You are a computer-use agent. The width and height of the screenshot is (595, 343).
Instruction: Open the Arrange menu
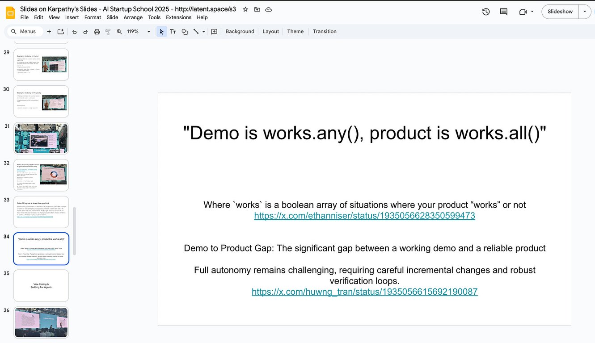click(x=133, y=17)
